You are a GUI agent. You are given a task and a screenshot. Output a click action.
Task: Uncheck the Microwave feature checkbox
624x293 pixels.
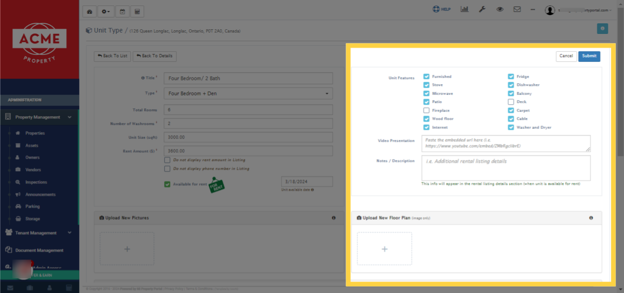(426, 93)
